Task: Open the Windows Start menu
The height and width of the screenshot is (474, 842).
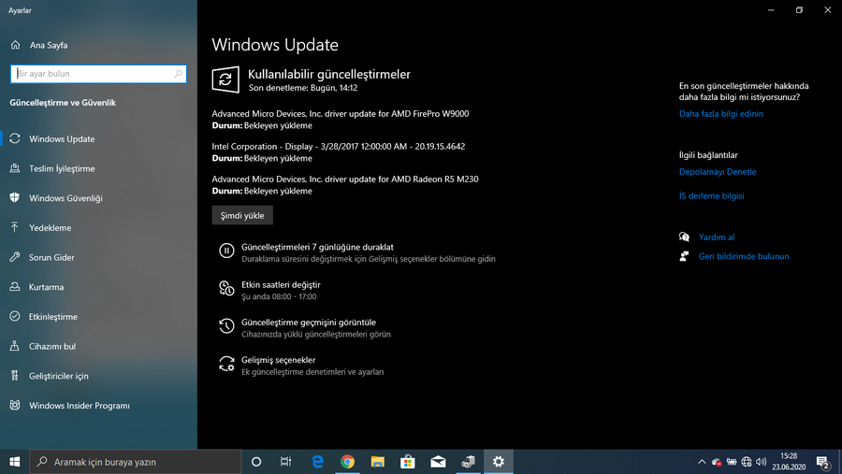Action: 14,462
